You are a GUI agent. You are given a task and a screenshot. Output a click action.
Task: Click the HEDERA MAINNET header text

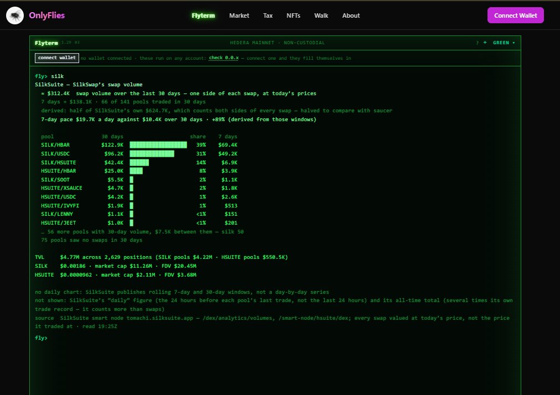(x=277, y=43)
